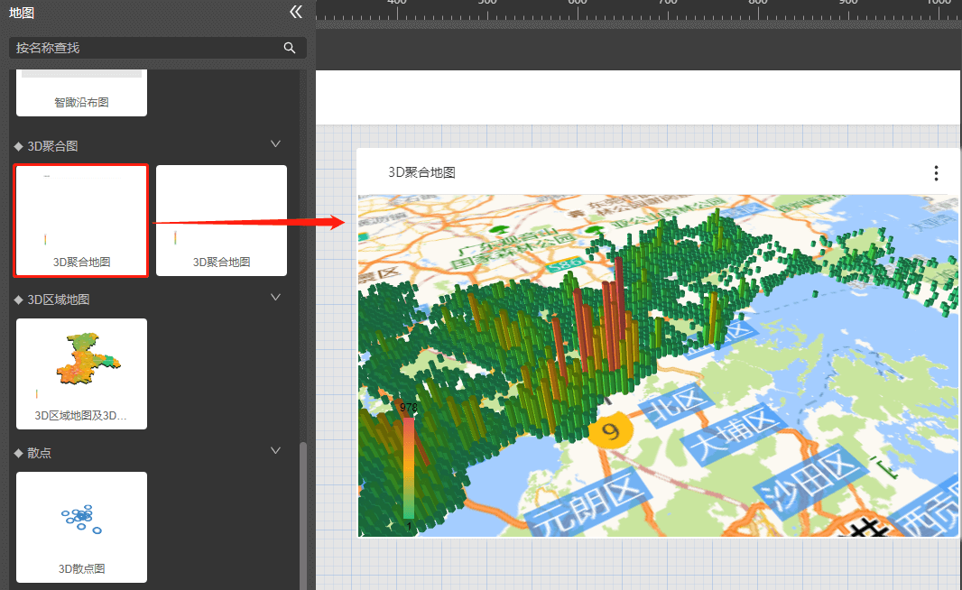Screen dimensions: 962x590
Task: Collapse the 3D区域地图 section chevron
Action: click(276, 298)
